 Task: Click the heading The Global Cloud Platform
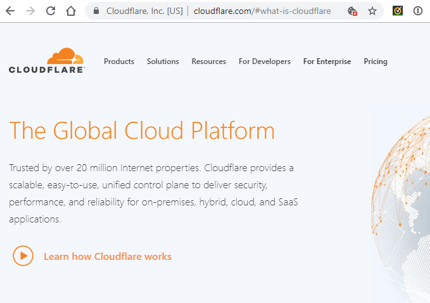tap(142, 131)
